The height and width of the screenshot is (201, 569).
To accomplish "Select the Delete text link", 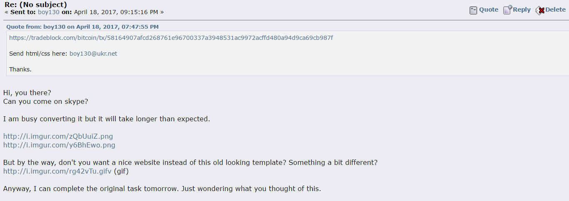I will coord(556,10).
